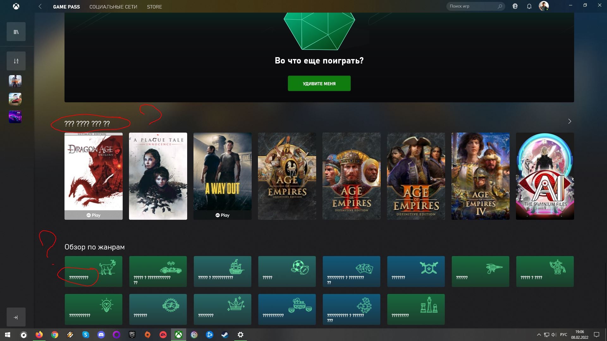The width and height of the screenshot is (607, 341).
Task: Click the first game thumbnail sidebar icon
Action: pyautogui.click(x=15, y=81)
